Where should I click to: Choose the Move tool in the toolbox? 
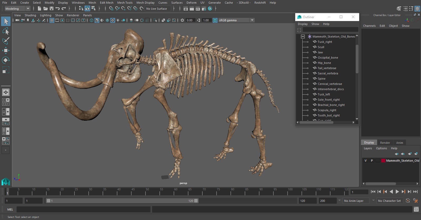pyautogui.click(x=6, y=50)
